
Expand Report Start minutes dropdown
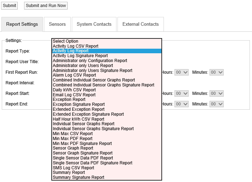click(x=217, y=93)
